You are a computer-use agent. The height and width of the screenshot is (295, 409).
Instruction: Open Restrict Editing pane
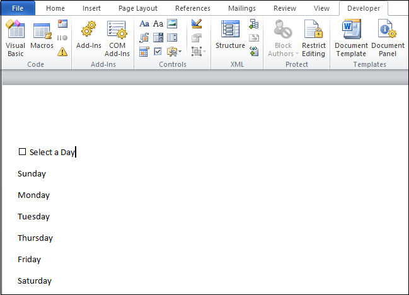click(314, 38)
